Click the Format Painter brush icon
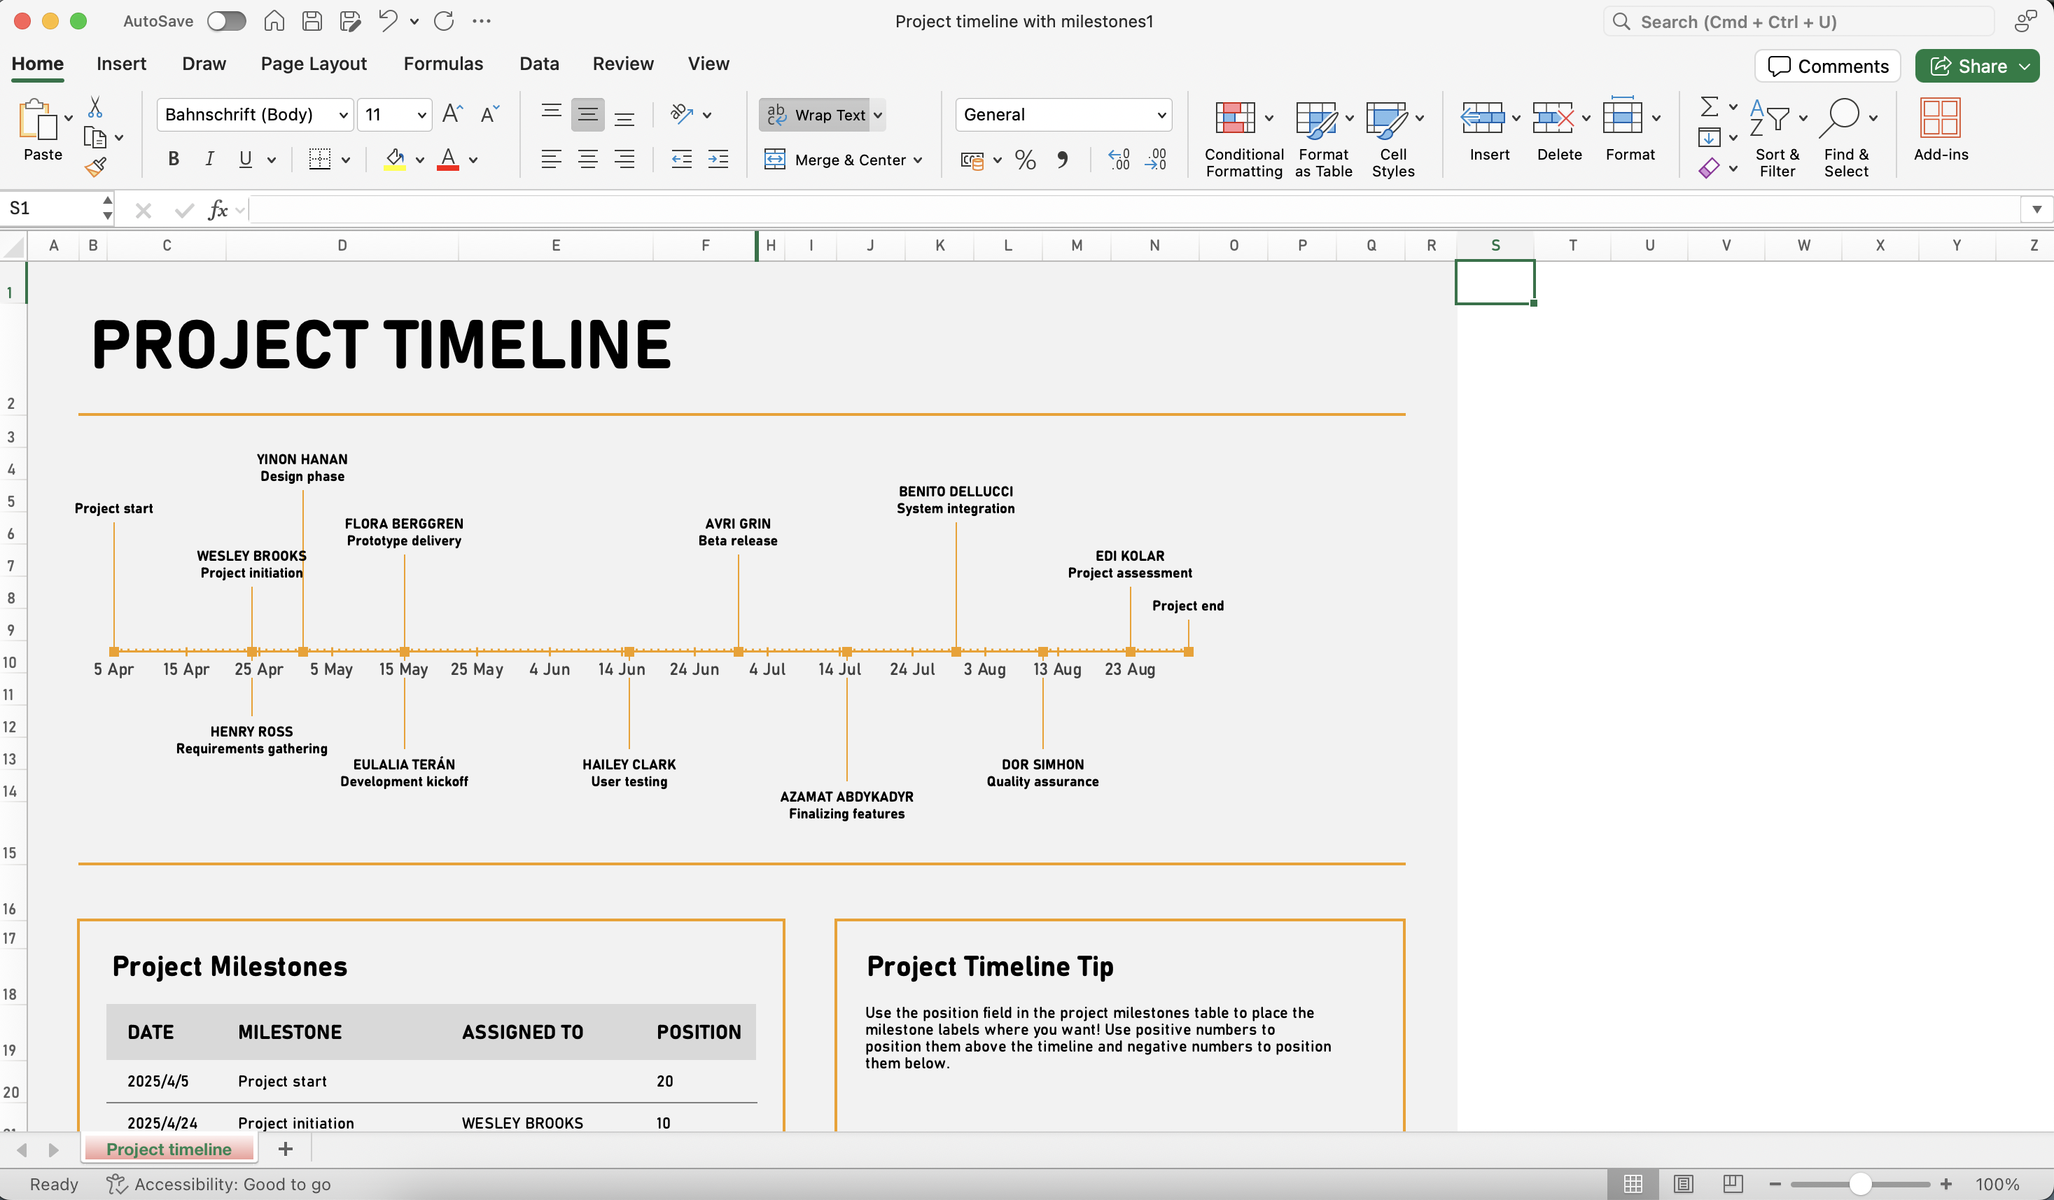 pos(95,167)
